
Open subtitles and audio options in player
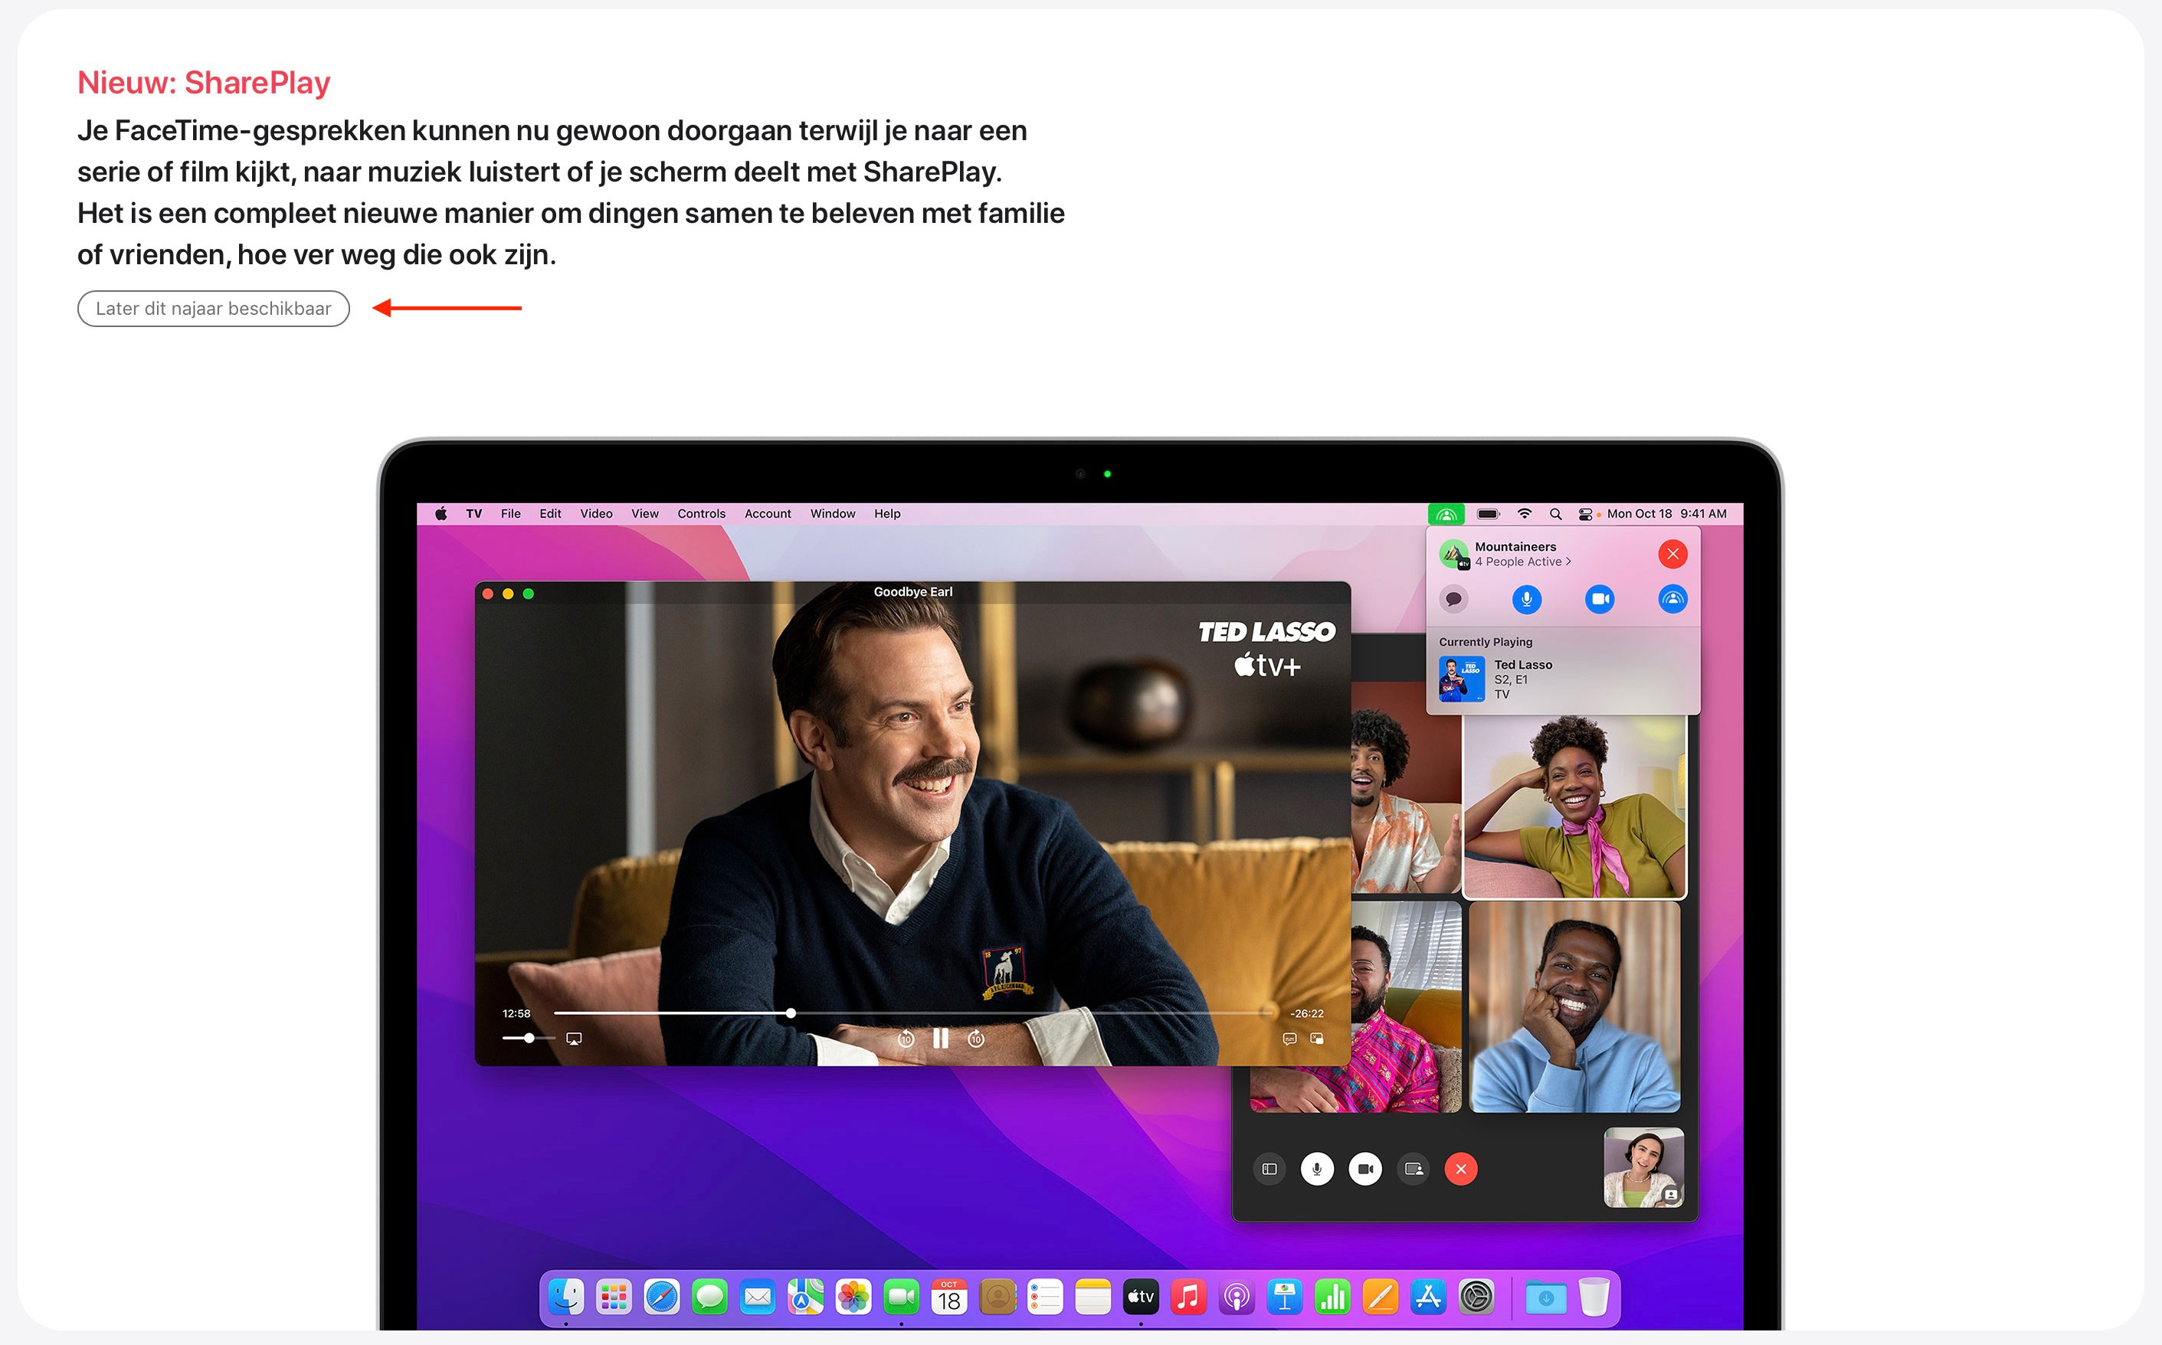pyautogui.click(x=1289, y=1038)
